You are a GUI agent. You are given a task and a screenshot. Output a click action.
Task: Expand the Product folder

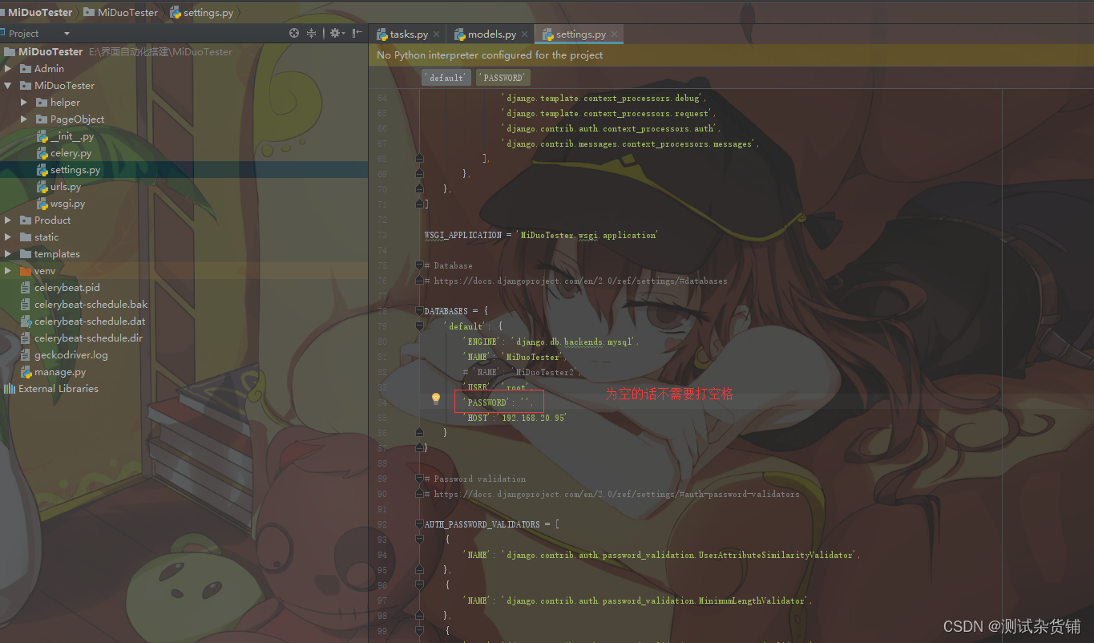pyautogui.click(x=7, y=220)
